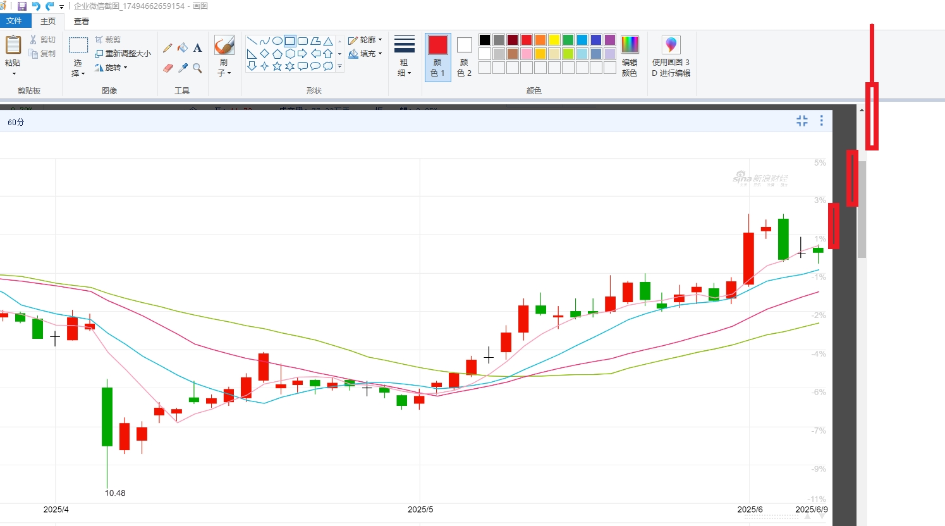This screenshot has height=526, width=945.
Task: Redo the action using the title bar arrow
Action: pyautogui.click(x=49, y=6)
